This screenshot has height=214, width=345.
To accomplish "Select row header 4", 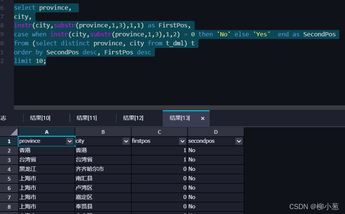I will [x=9, y=169].
